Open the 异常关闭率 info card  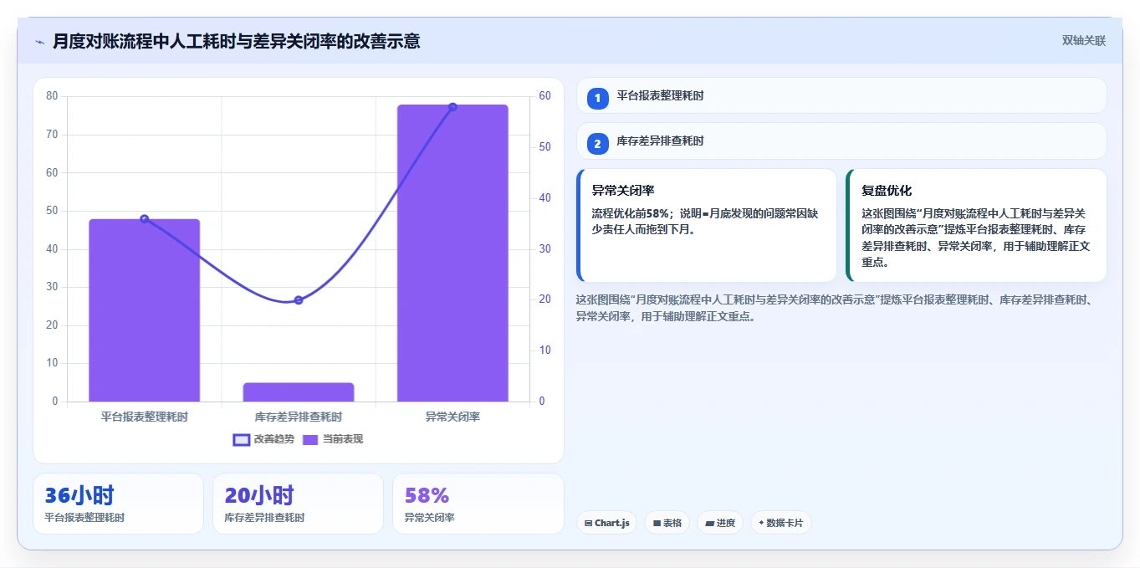tap(707, 226)
